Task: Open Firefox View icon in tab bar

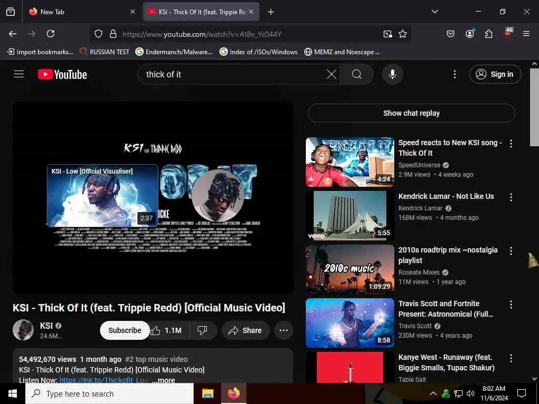Action: pyautogui.click(x=11, y=12)
